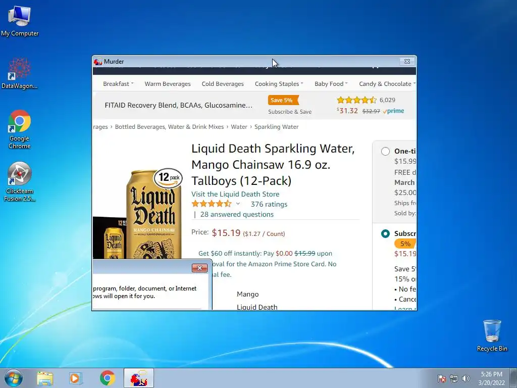This screenshot has width=517, height=388.
Task: Click the Liquid Death can product image
Action: 153,214
